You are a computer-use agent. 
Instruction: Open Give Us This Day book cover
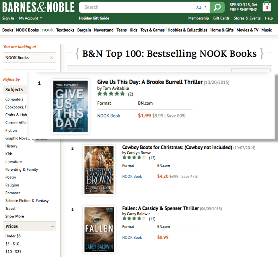pos(70,106)
